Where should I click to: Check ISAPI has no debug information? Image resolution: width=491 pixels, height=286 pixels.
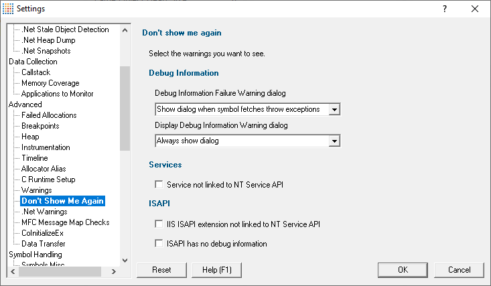pyautogui.click(x=159, y=243)
